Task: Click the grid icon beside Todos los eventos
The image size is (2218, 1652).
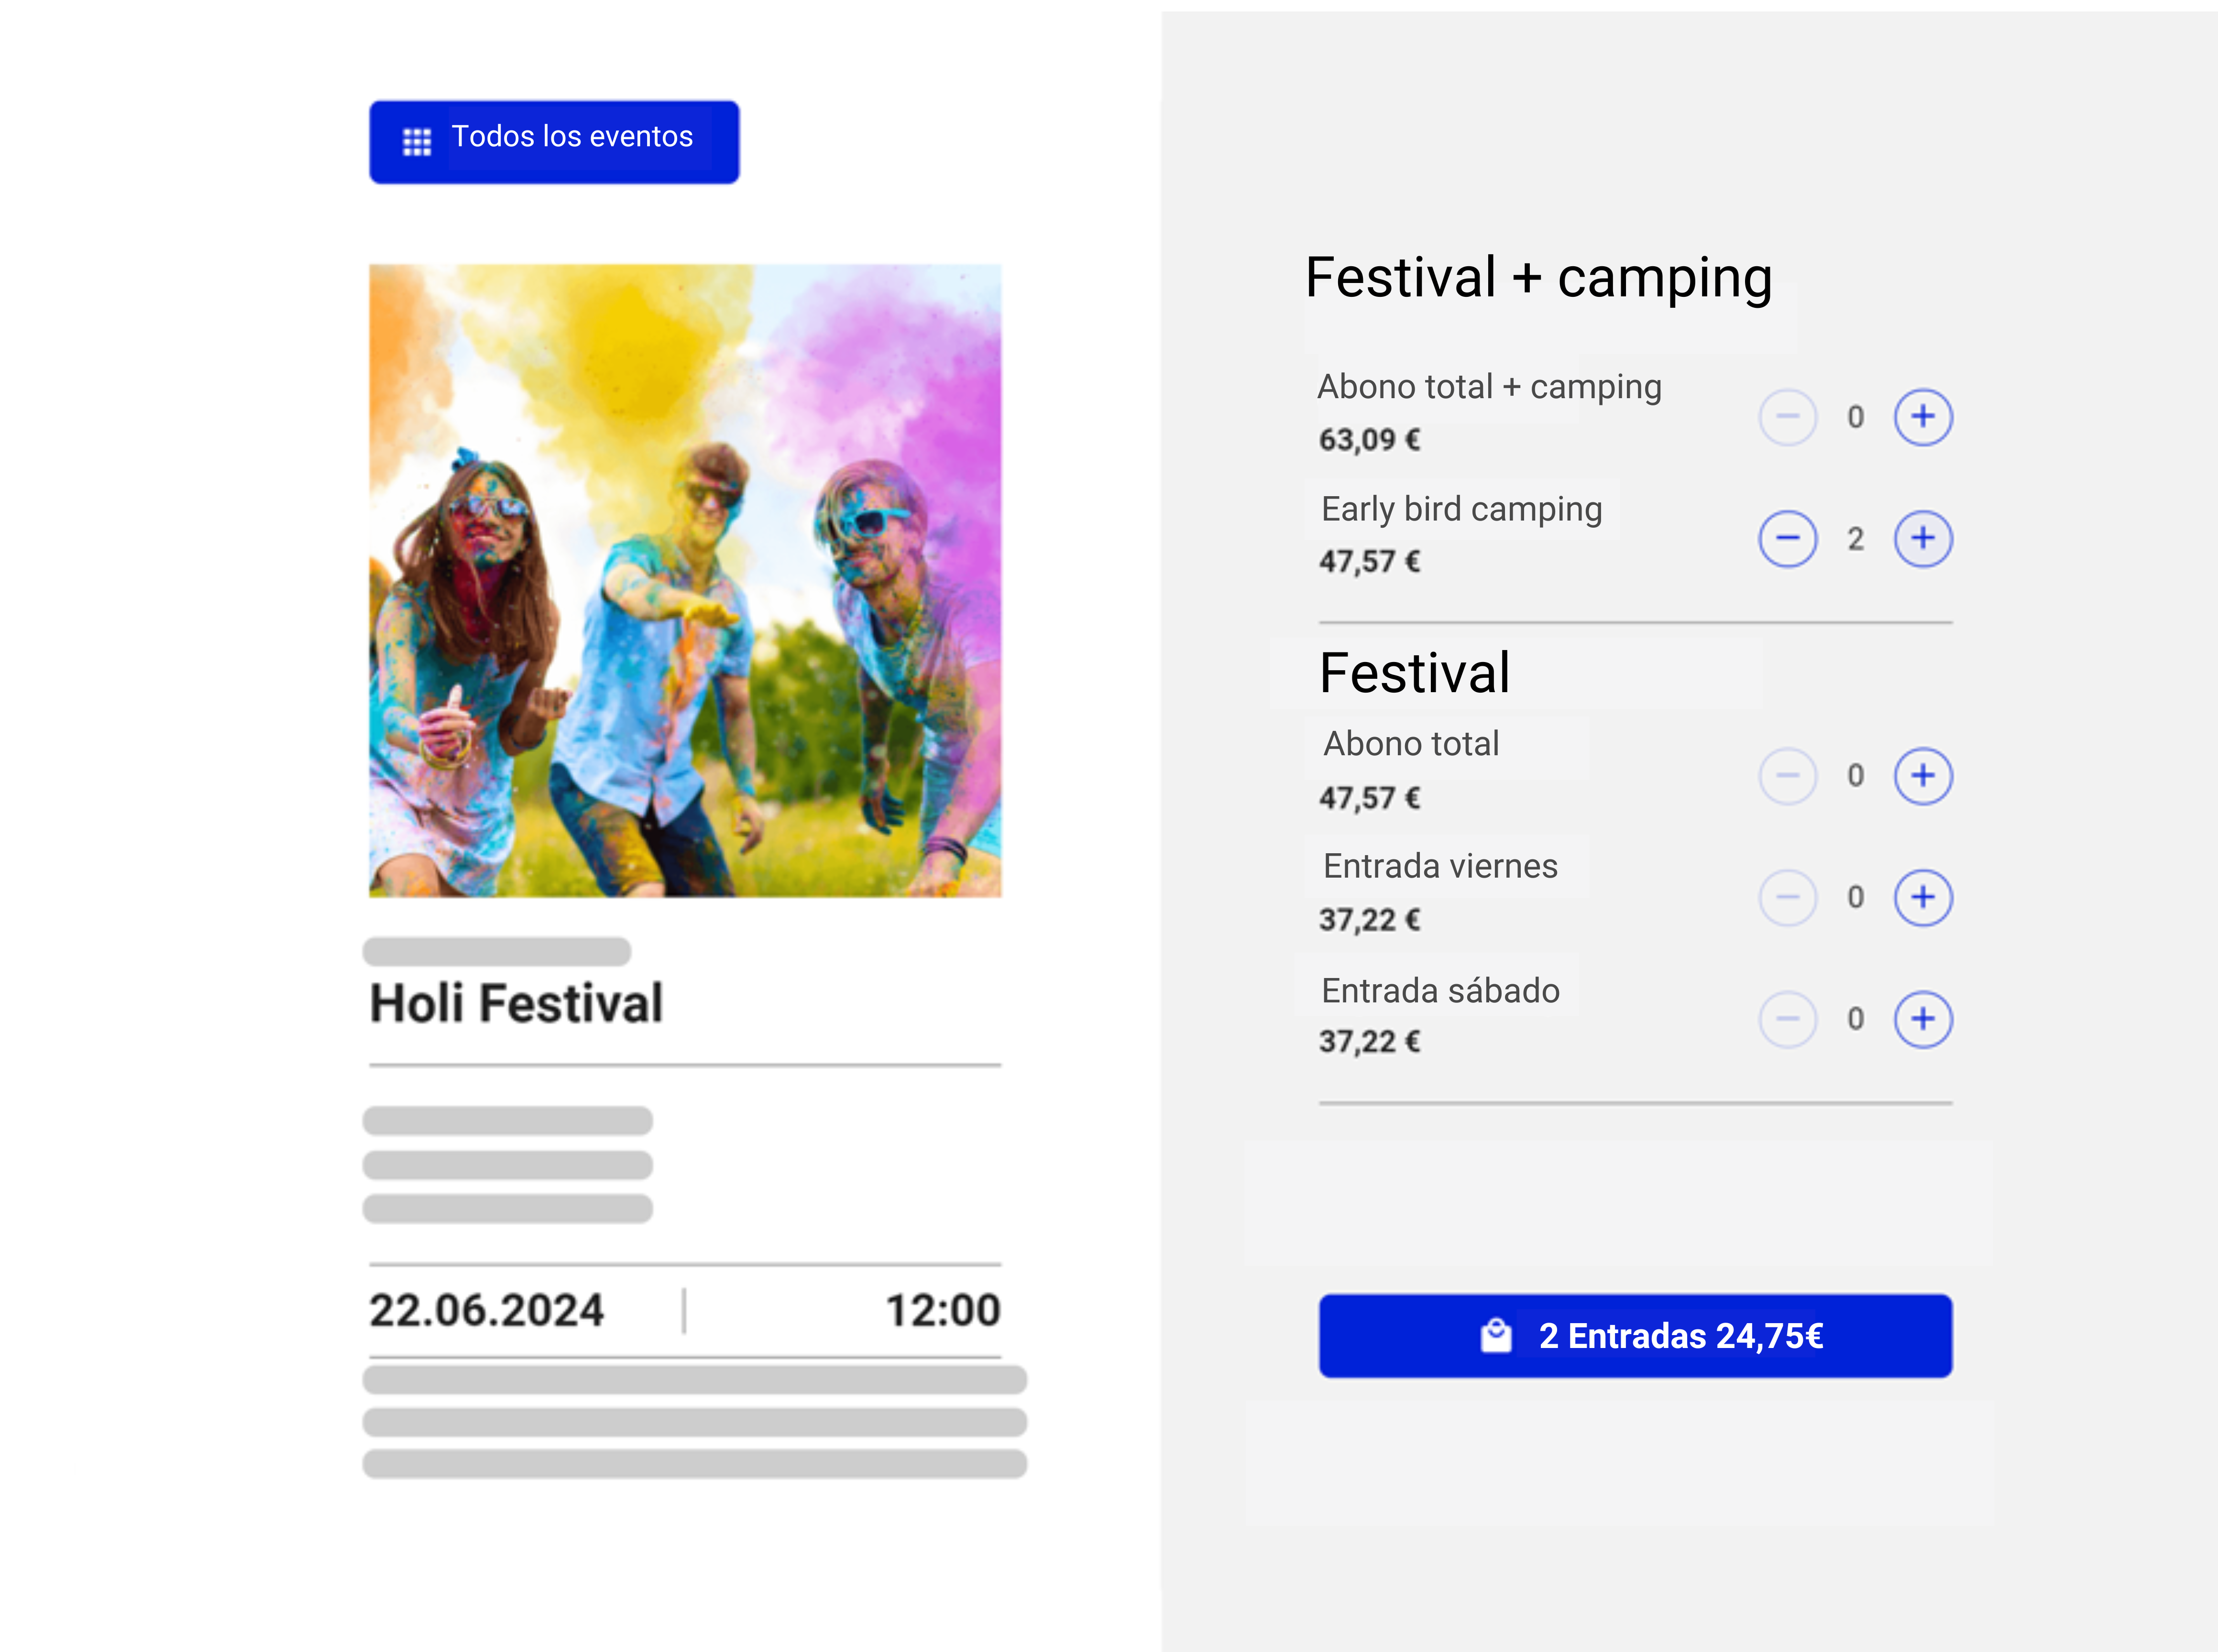Action: 416,142
